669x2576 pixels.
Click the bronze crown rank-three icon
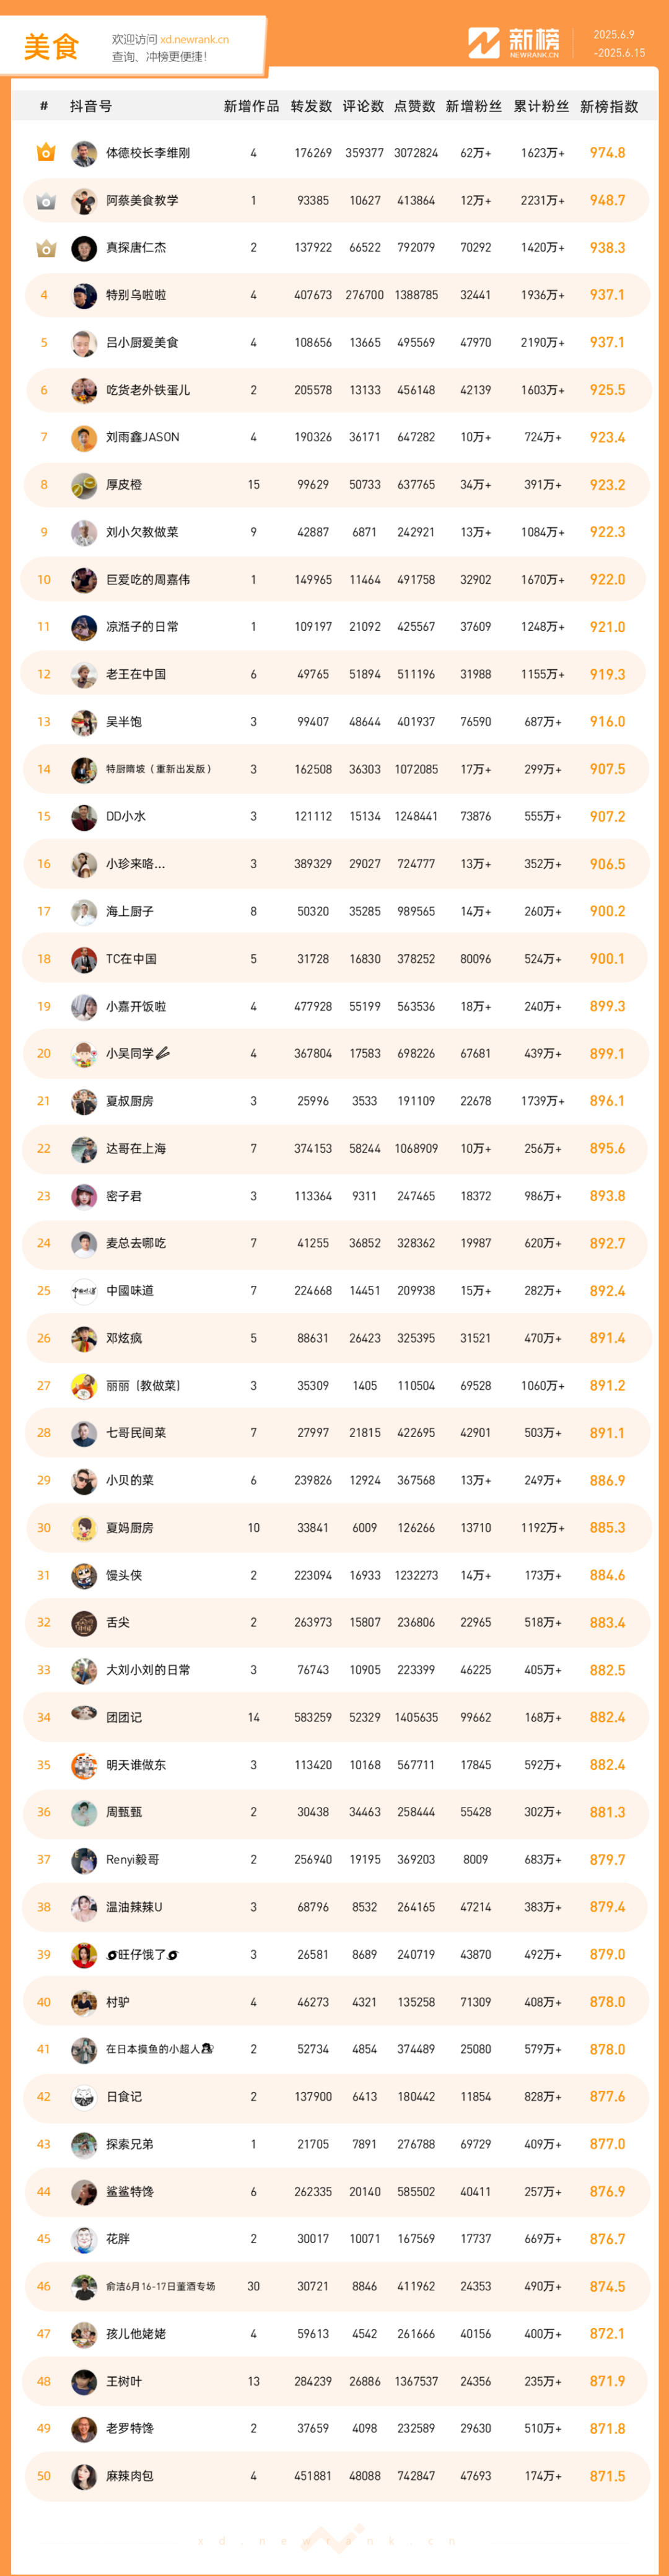[x=45, y=248]
